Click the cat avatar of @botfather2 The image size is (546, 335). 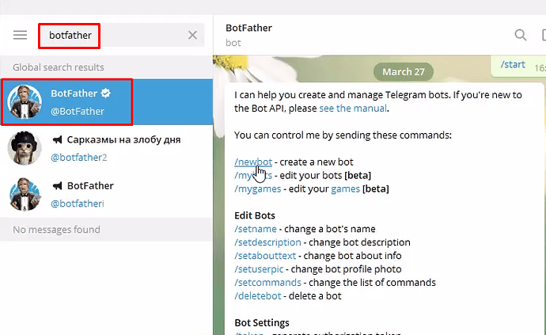[x=25, y=148]
